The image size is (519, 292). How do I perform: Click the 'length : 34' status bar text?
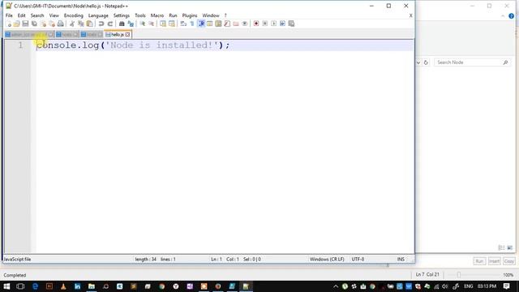point(146,260)
